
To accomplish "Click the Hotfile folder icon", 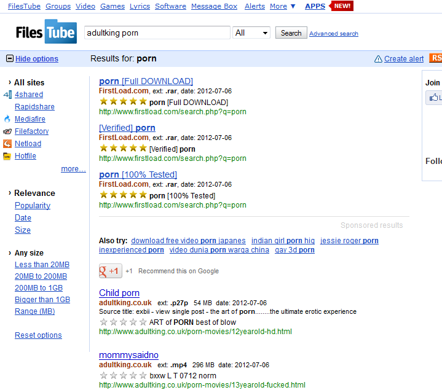I will [7, 156].
